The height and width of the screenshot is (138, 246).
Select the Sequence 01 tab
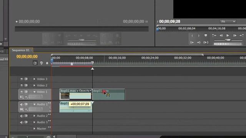click(x=21, y=50)
